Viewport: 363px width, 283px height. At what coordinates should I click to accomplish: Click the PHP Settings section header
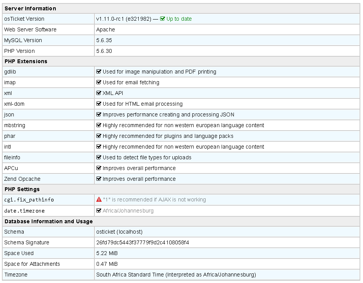tap(22, 189)
